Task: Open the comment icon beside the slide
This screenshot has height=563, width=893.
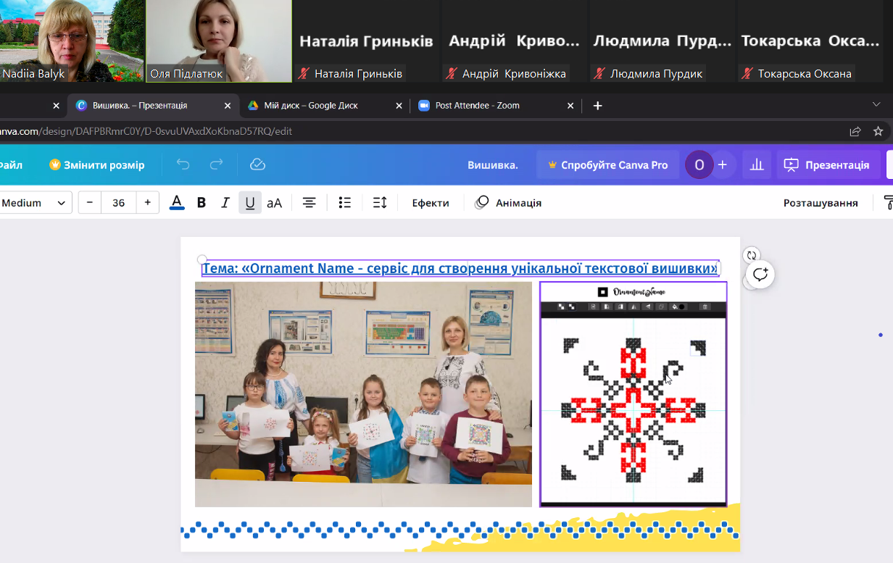Action: [x=758, y=275]
